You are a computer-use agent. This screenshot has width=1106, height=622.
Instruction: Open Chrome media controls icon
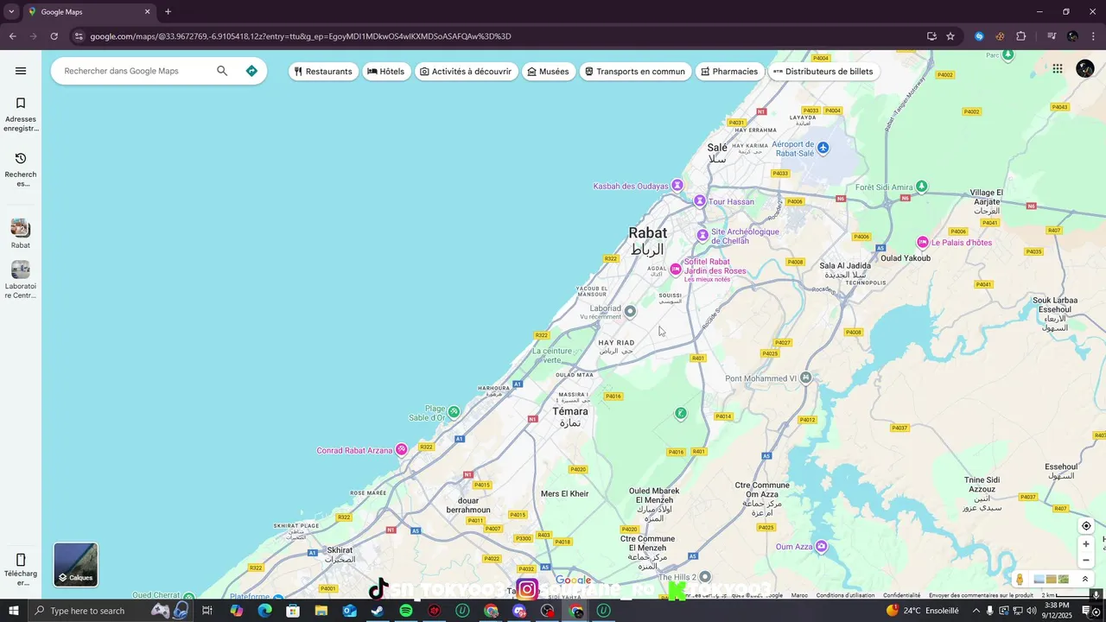click(1052, 36)
